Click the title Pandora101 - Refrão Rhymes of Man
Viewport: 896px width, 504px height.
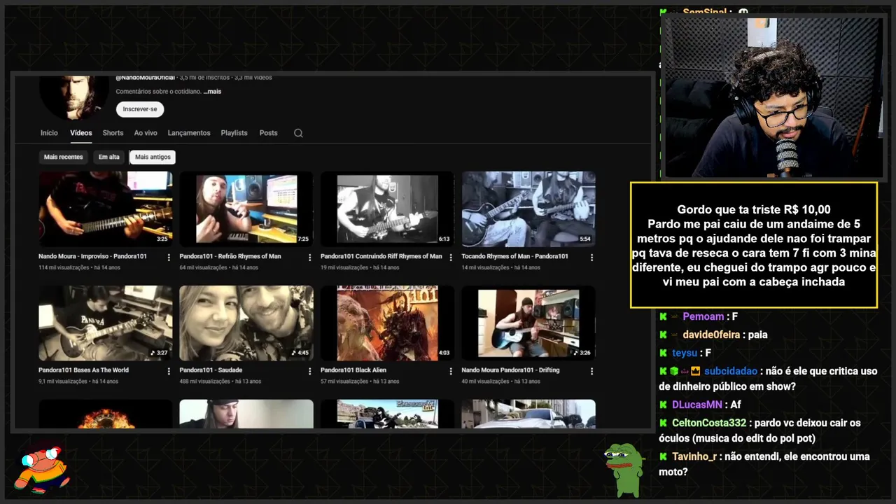pos(230,256)
